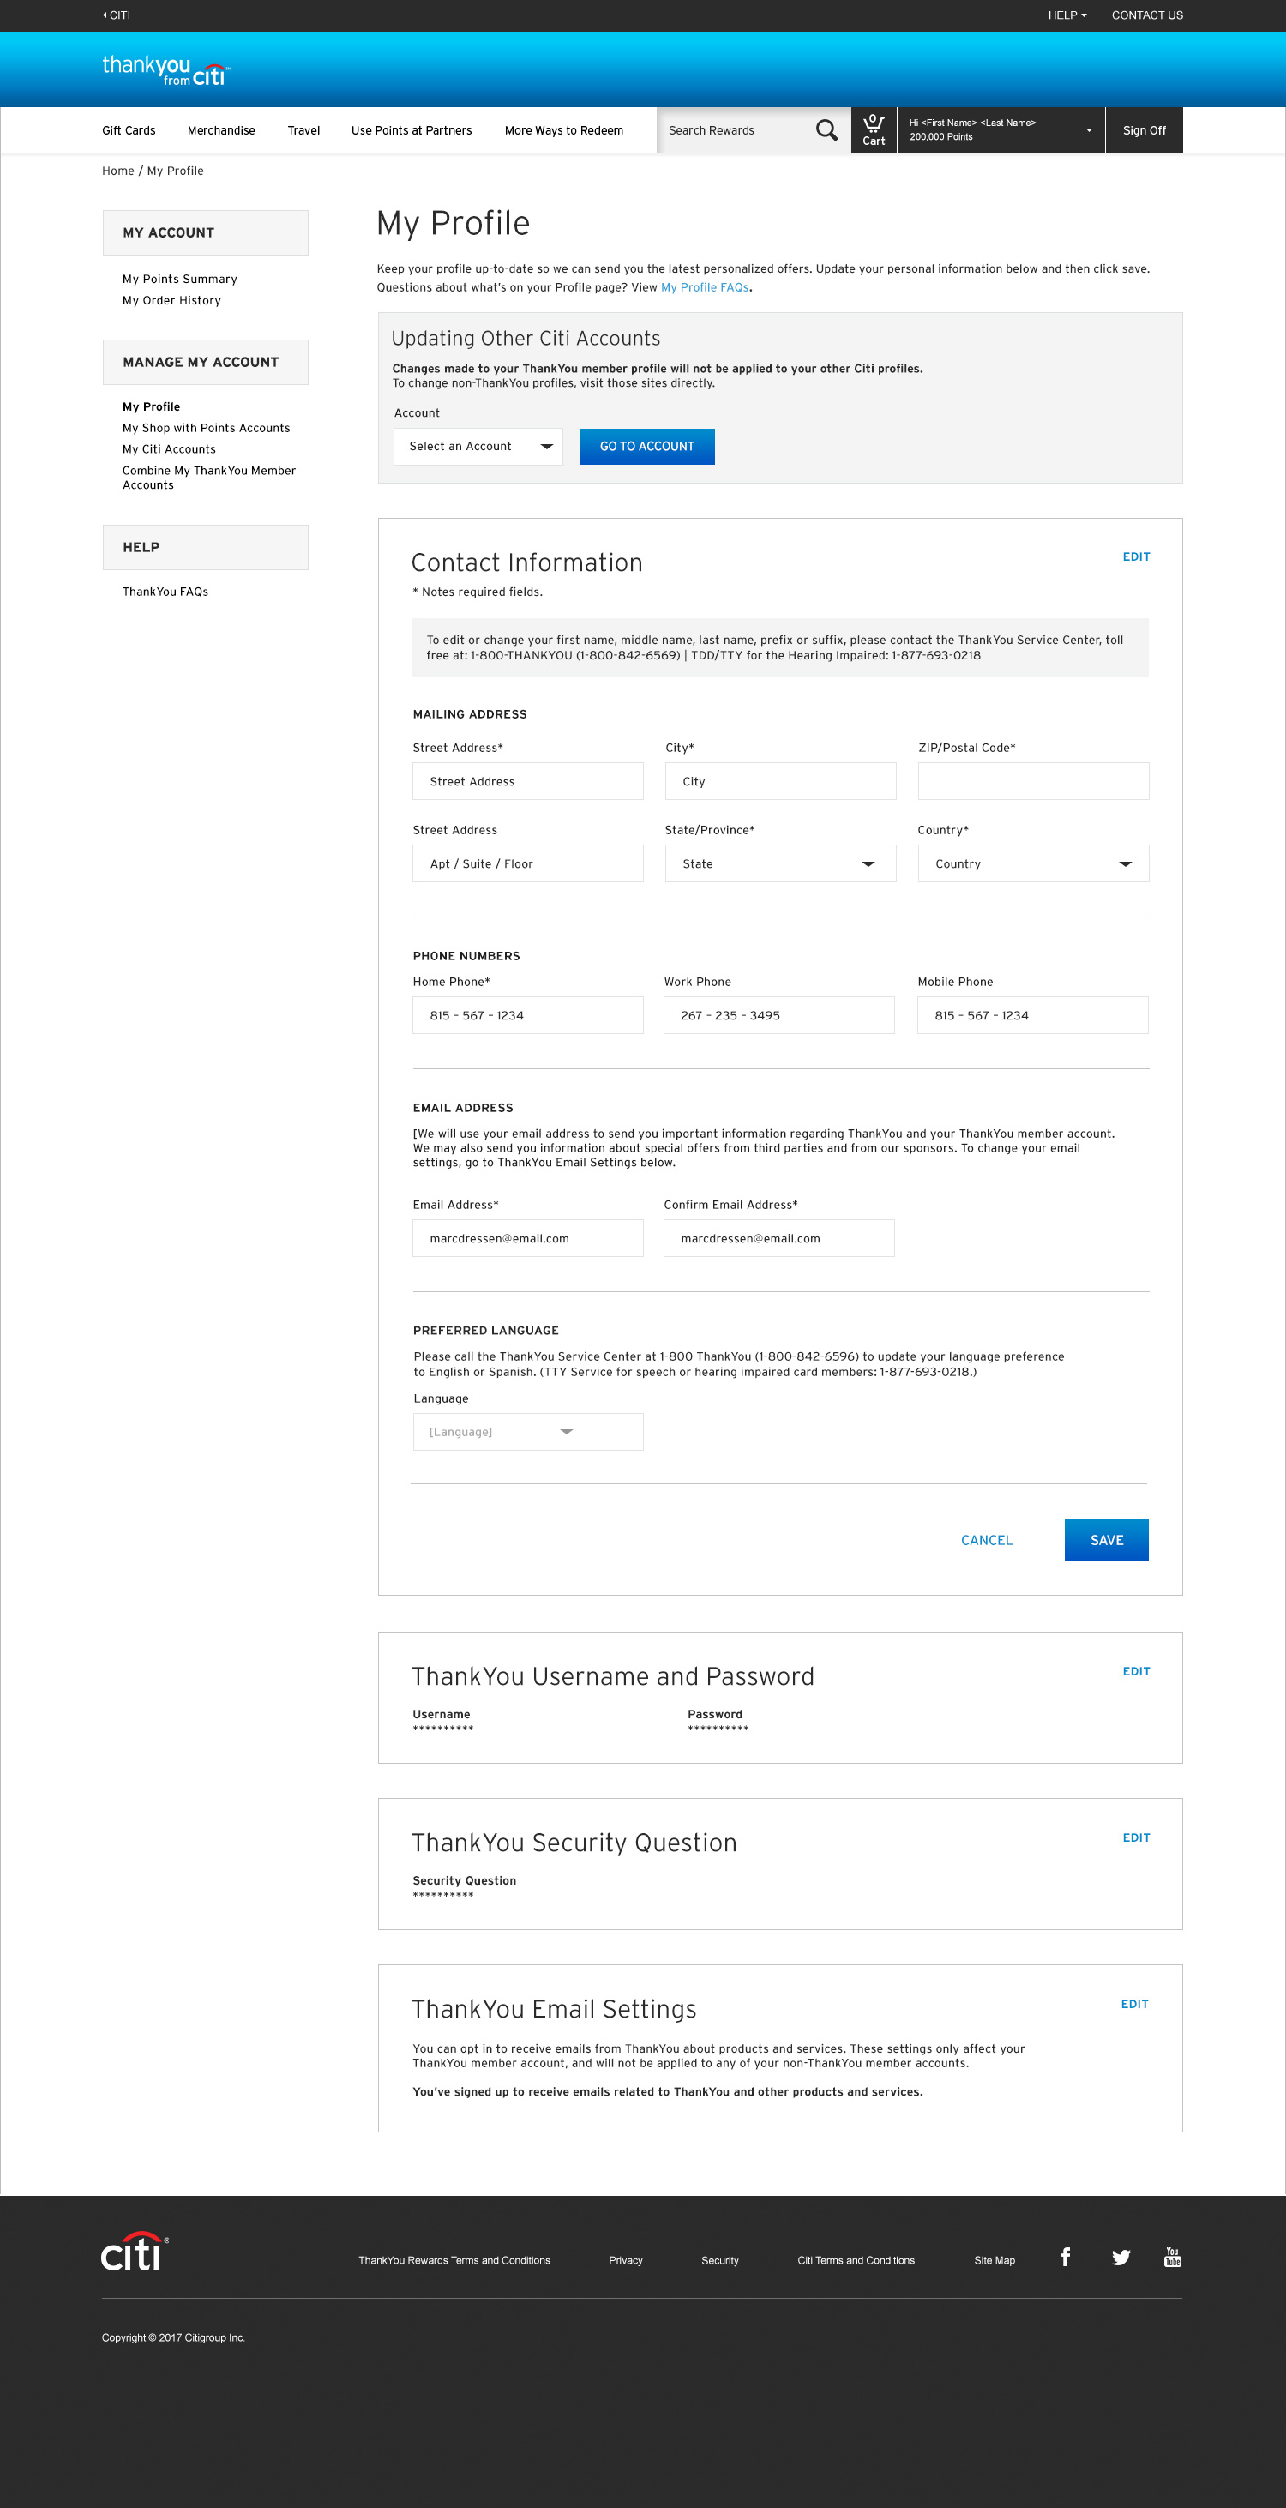This screenshot has height=2508, width=1286.
Task: Click the Home Phone field
Action: tap(527, 1015)
